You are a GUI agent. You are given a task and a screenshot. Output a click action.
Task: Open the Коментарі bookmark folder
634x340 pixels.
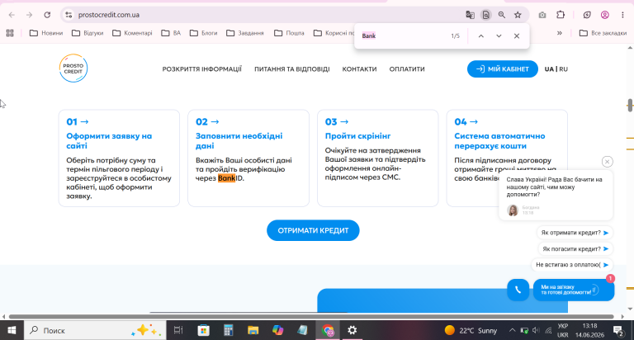pyautogui.click(x=132, y=33)
